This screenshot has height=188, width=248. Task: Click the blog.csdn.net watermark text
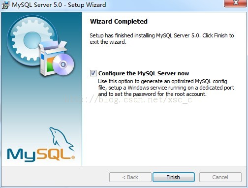pos(128,99)
